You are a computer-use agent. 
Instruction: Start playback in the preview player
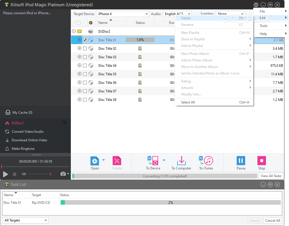pos(5,174)
